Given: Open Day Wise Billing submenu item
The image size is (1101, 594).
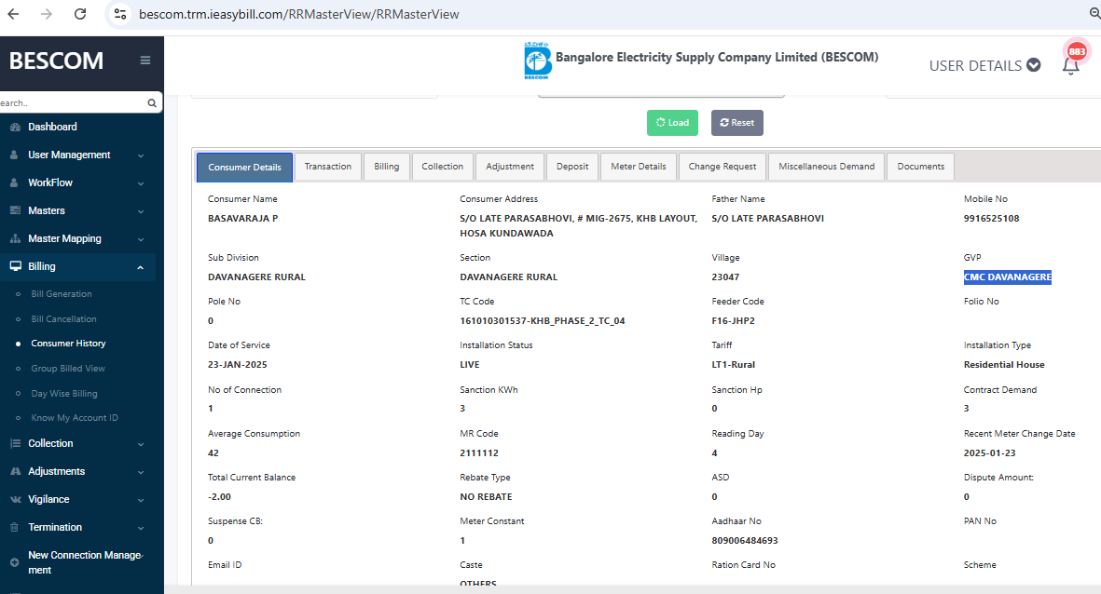Looking at the screenshot, I should click(x=64, y=394).
